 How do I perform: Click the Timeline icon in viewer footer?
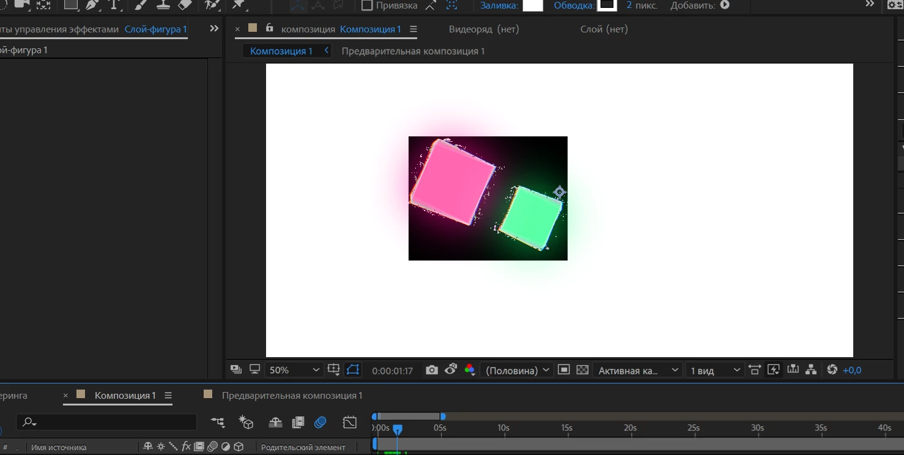[x=793, y=369]
